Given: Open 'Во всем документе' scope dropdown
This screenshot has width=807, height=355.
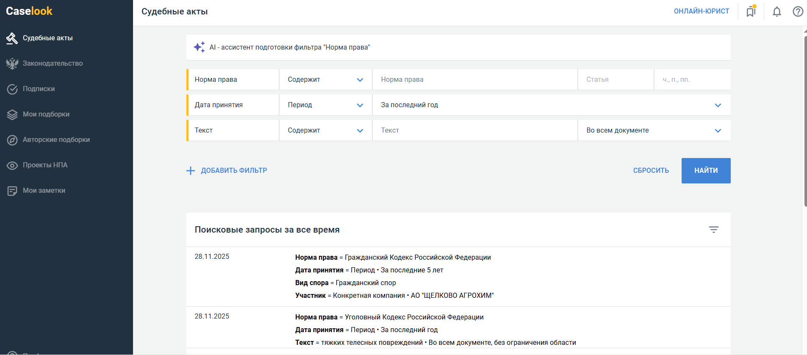Looking at the screenshot, I should 654,130.
